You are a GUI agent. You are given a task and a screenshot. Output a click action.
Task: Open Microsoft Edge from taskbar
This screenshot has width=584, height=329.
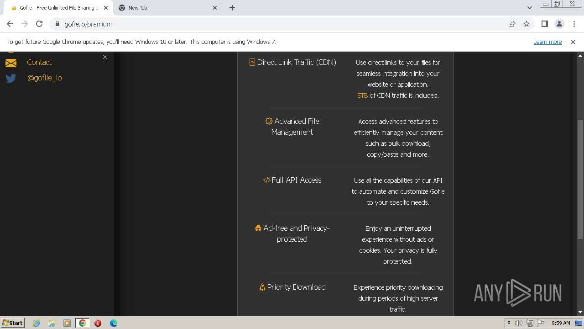(113, 323)
